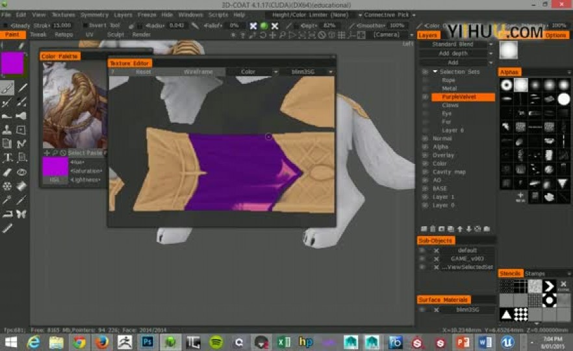The image size is (573, 351).
Task: Open Spotify from the taskbar
Action: [216, 342]
